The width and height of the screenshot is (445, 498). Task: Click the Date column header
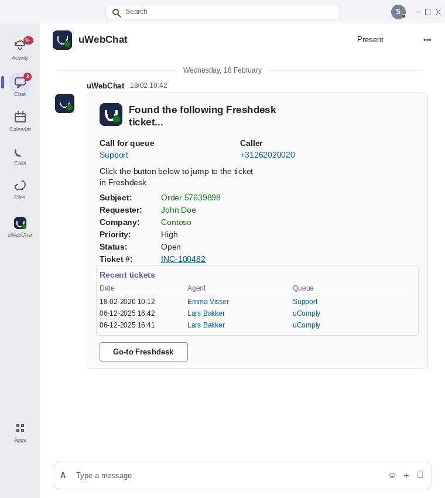(107, 288)
